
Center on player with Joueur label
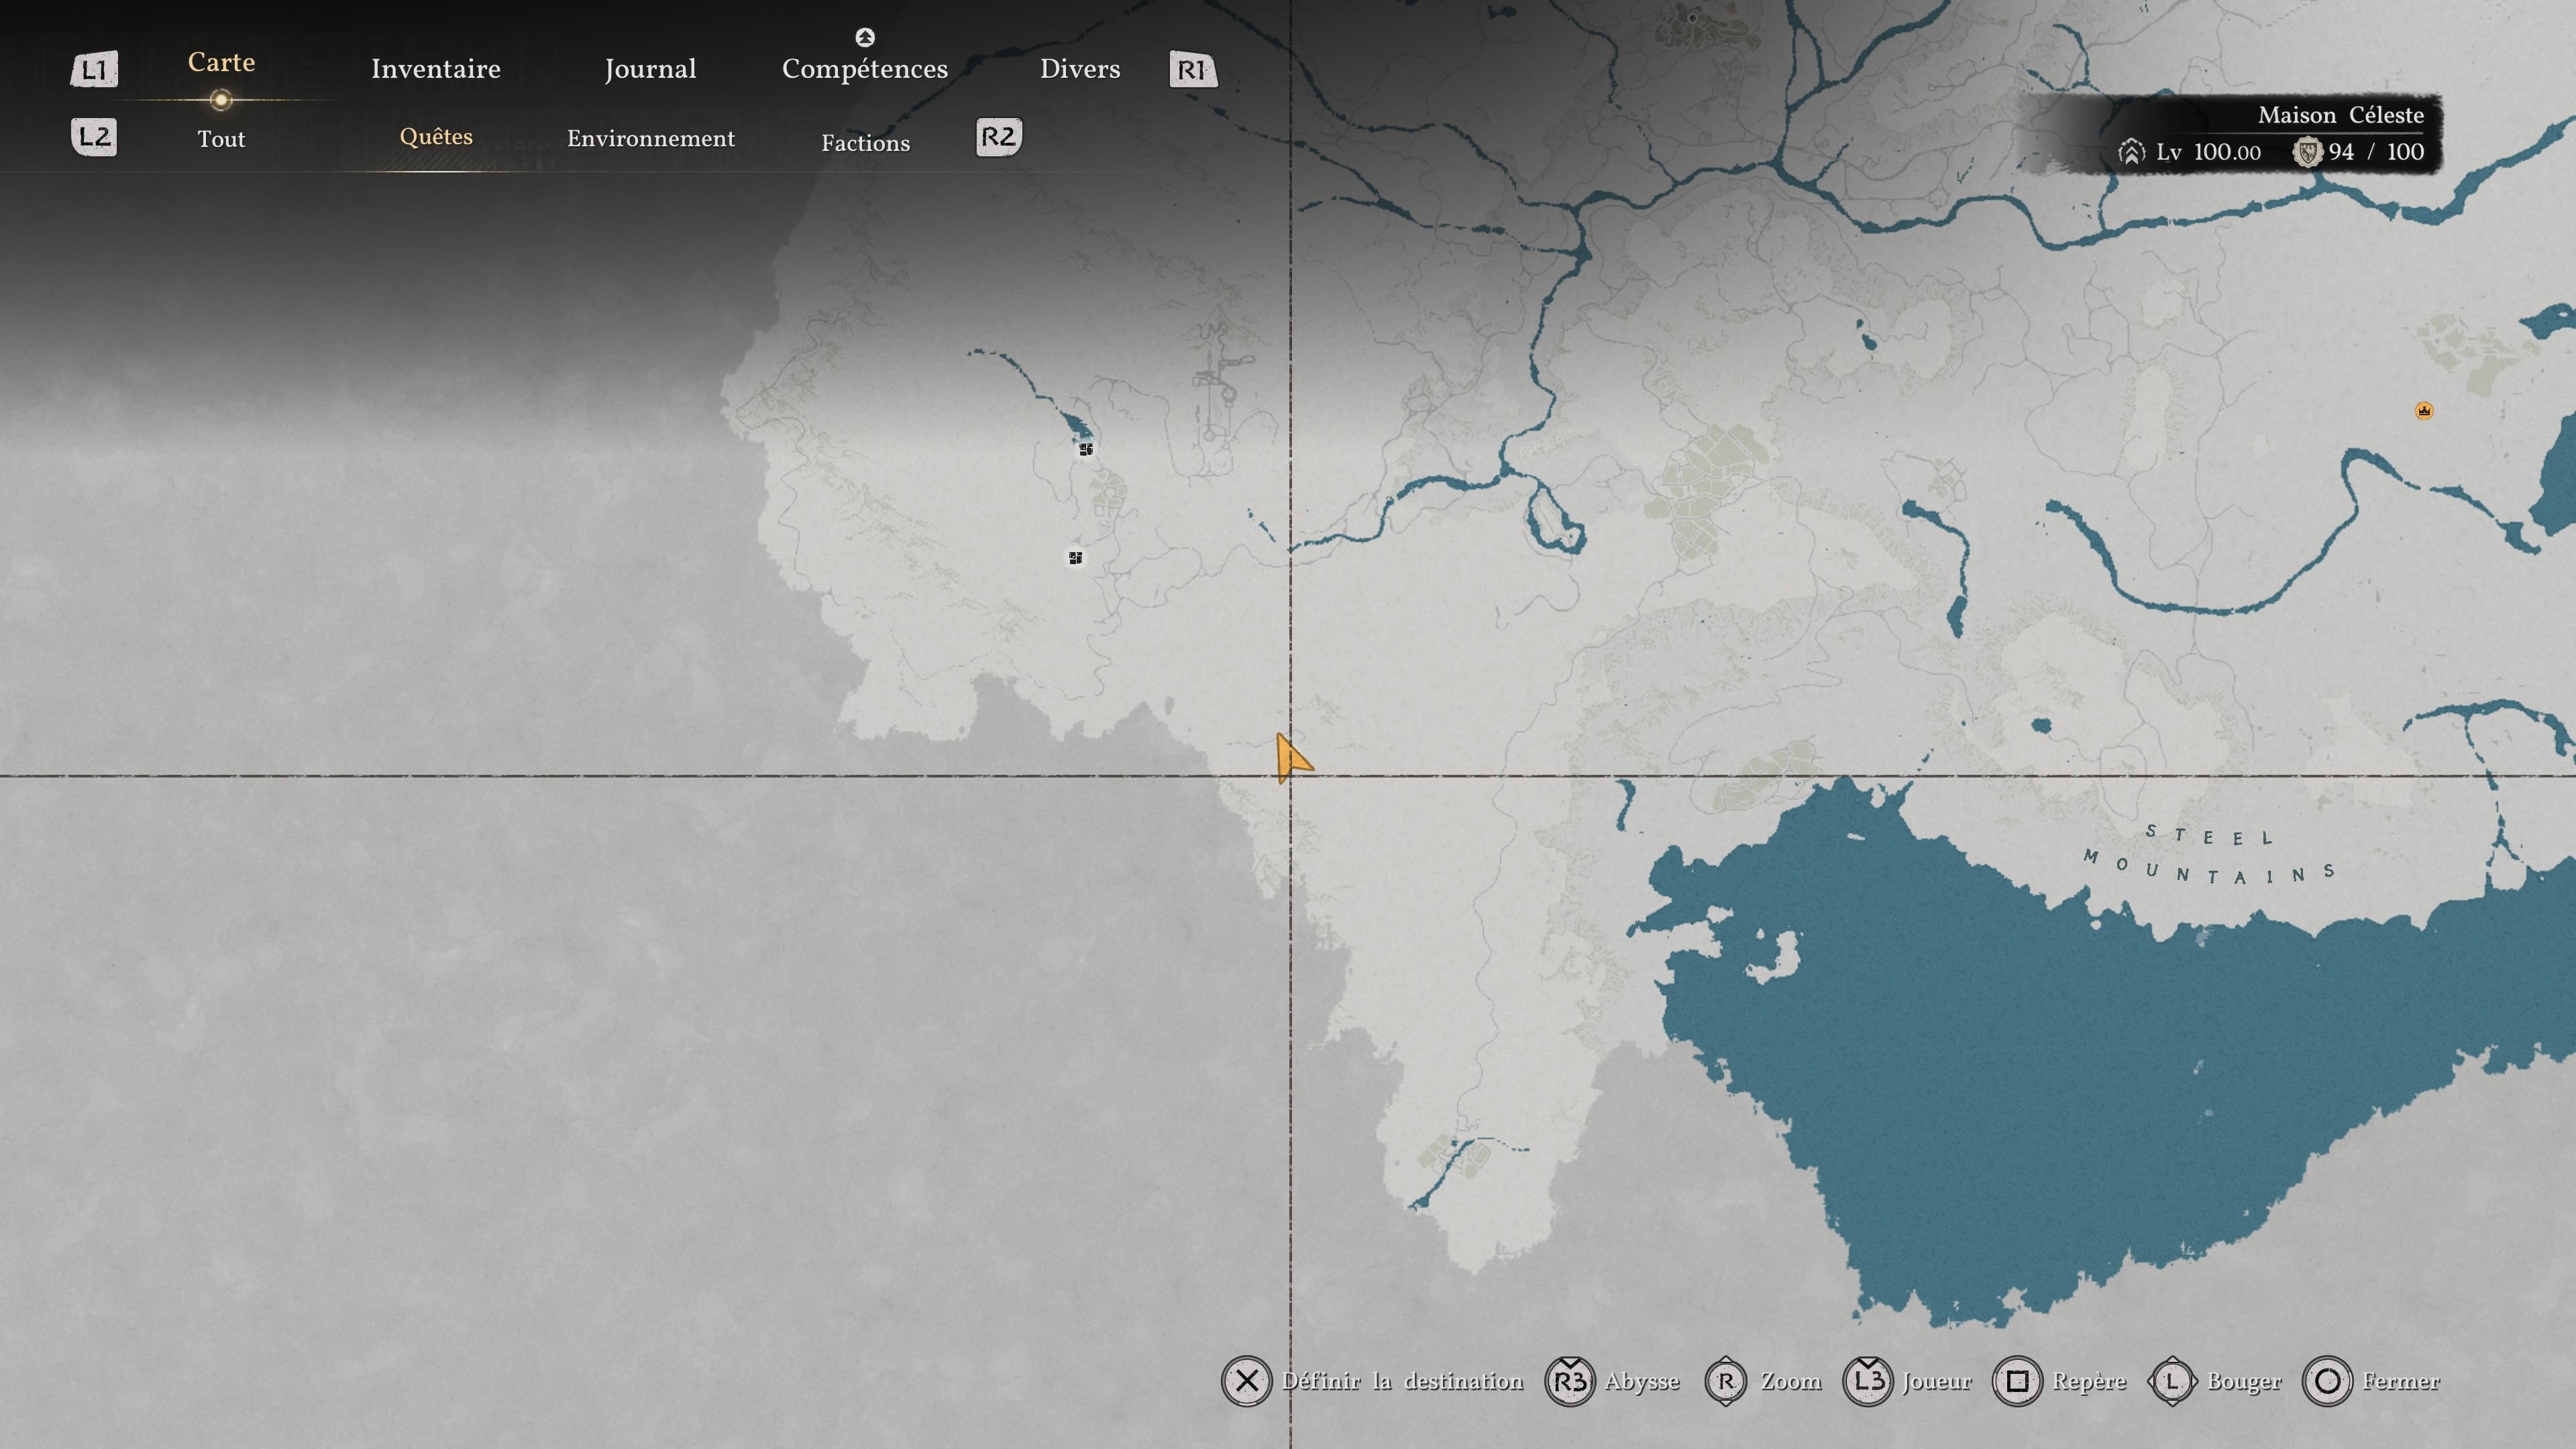tap(1937, 1381)
